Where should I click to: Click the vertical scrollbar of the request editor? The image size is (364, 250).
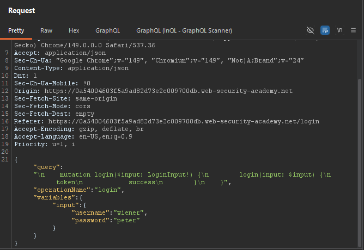point(360,163)
